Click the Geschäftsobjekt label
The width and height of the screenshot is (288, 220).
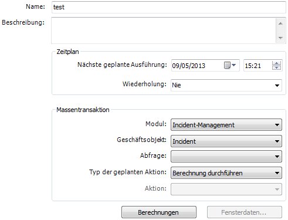coord(141,140)
